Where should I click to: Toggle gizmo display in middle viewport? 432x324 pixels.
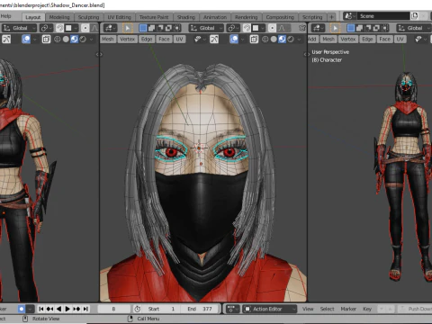(x=214, y=40)
